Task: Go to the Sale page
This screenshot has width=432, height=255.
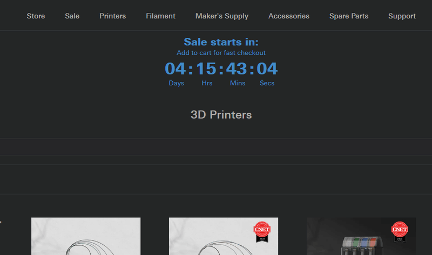Action: [x=72, y=16]
